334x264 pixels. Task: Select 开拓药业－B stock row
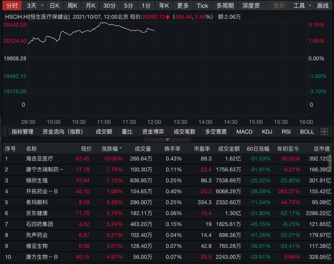[167, 191]
